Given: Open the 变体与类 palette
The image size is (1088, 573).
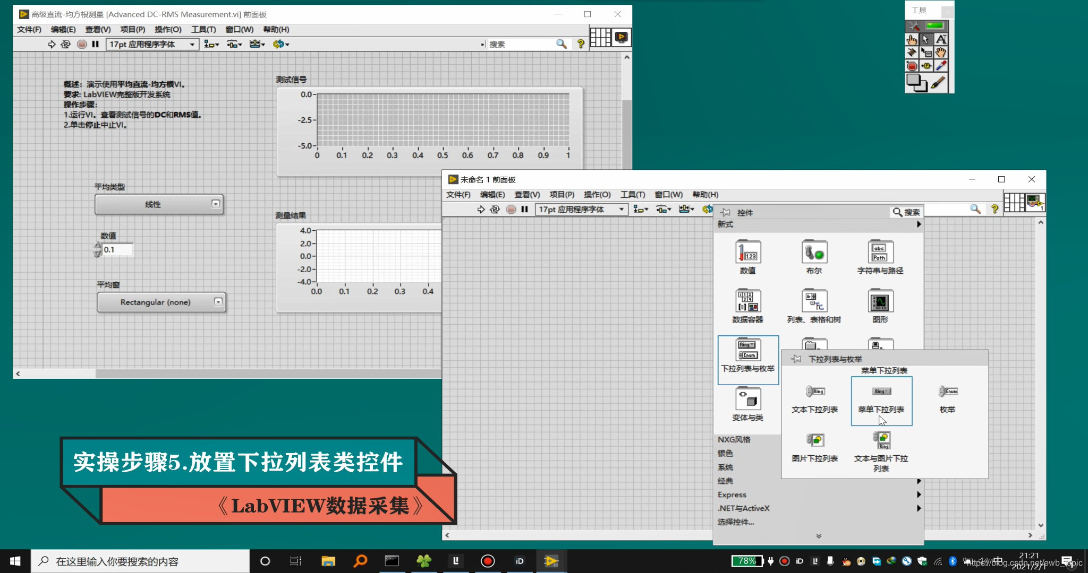Looking at the screenshot, I should (x=748, y=404).
